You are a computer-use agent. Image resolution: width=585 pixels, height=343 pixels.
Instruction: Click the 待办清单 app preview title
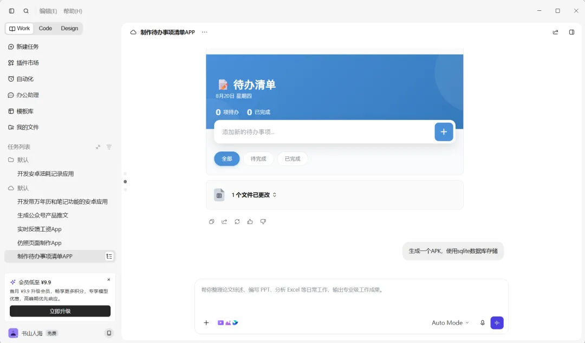[255, 84]
